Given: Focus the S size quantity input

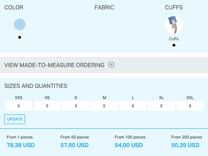Looking at the screenshot, I should point(75,106).
